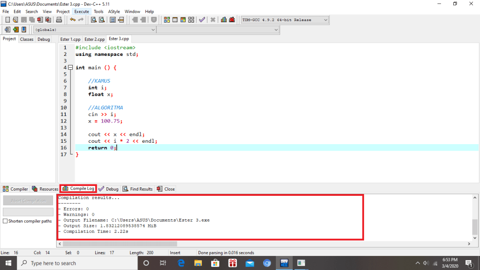
Task: Click the Find magnifier toolbar icon
Action: (x=94, y=20)
